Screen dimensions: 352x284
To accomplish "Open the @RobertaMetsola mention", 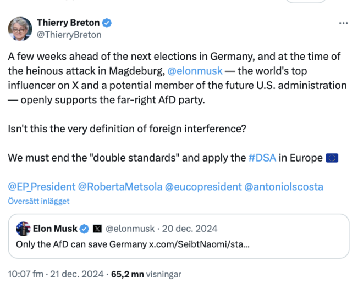I will tap(120, 187).
